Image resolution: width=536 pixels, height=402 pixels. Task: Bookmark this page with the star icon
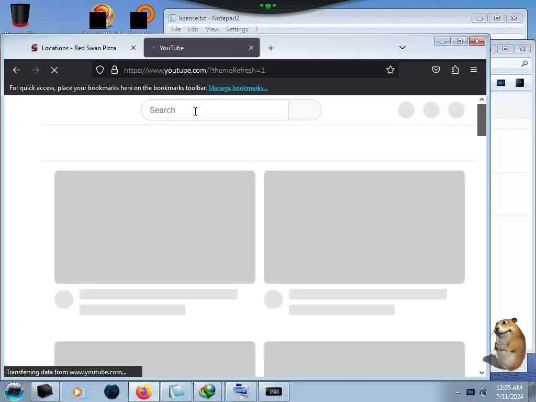click(x=390, y=70)
